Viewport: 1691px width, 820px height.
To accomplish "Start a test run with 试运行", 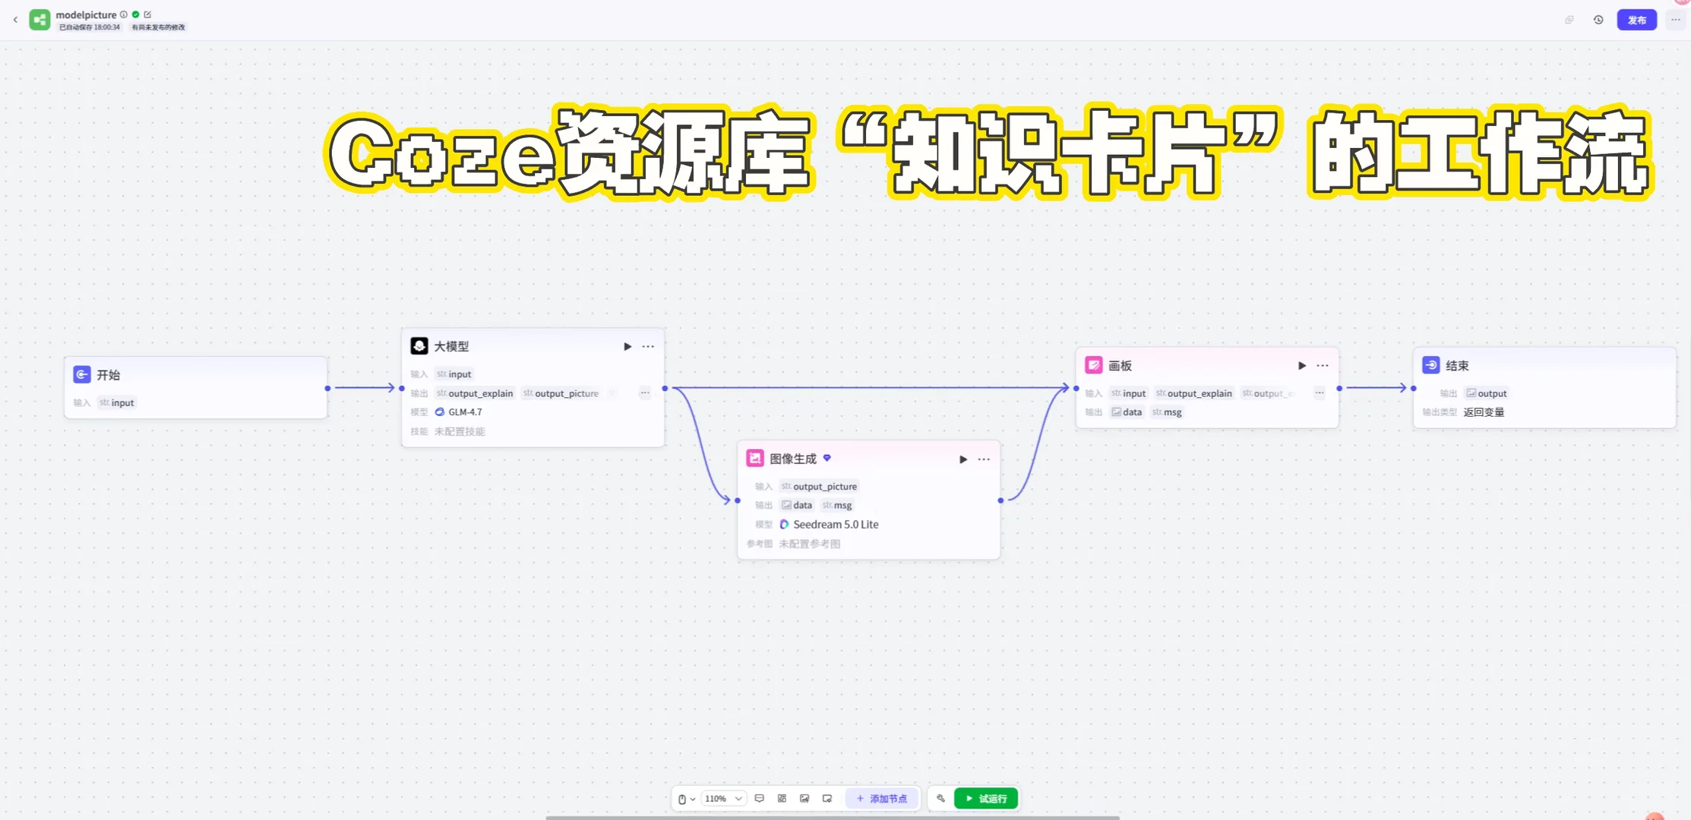I will (x=986, y=799).
